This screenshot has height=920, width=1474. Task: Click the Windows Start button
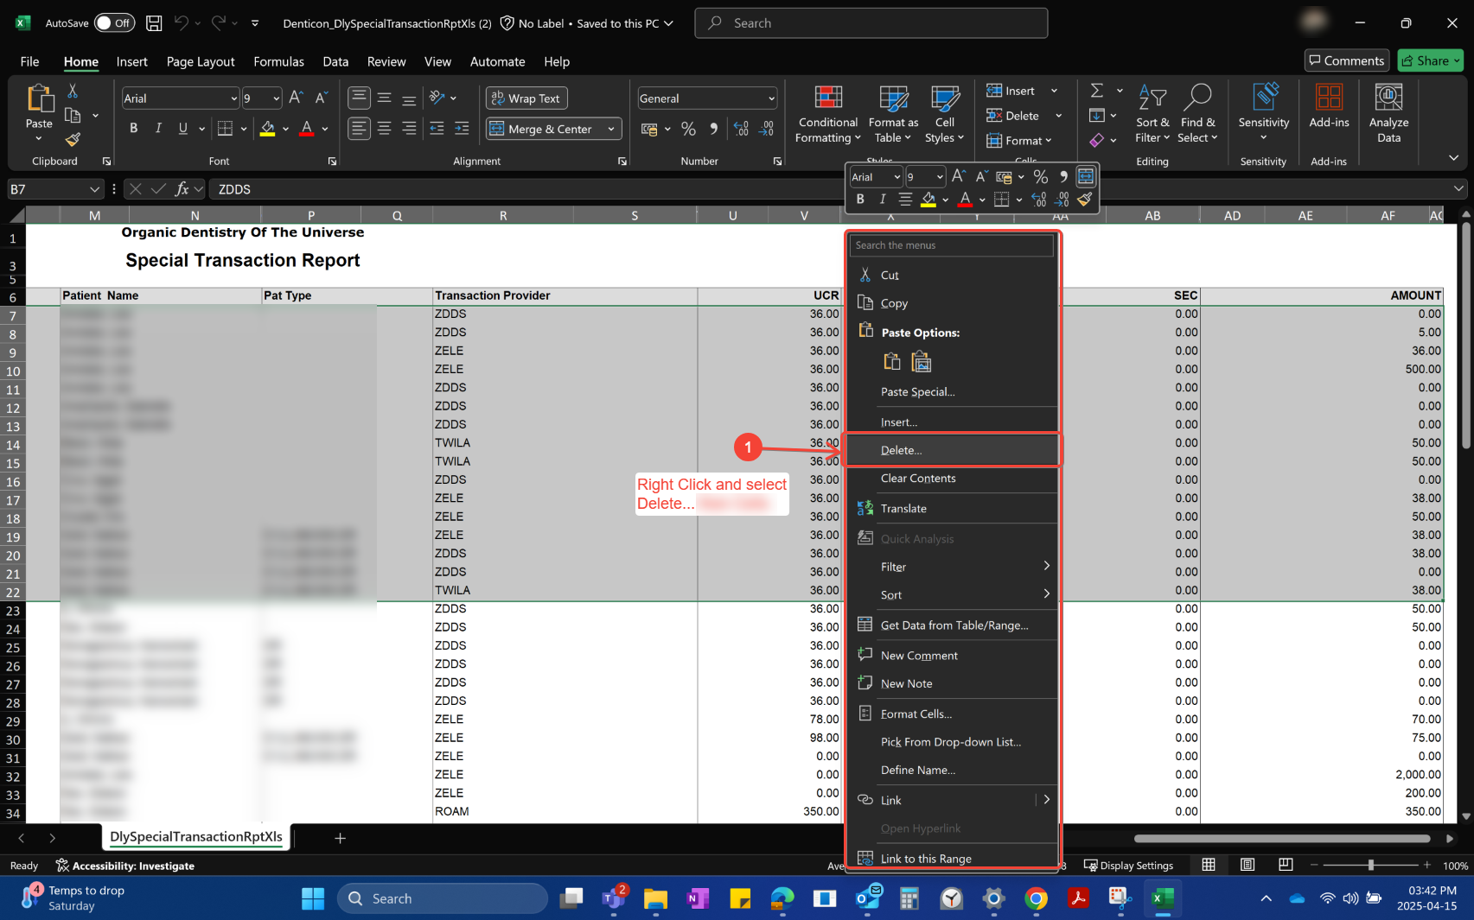(313, 898)
